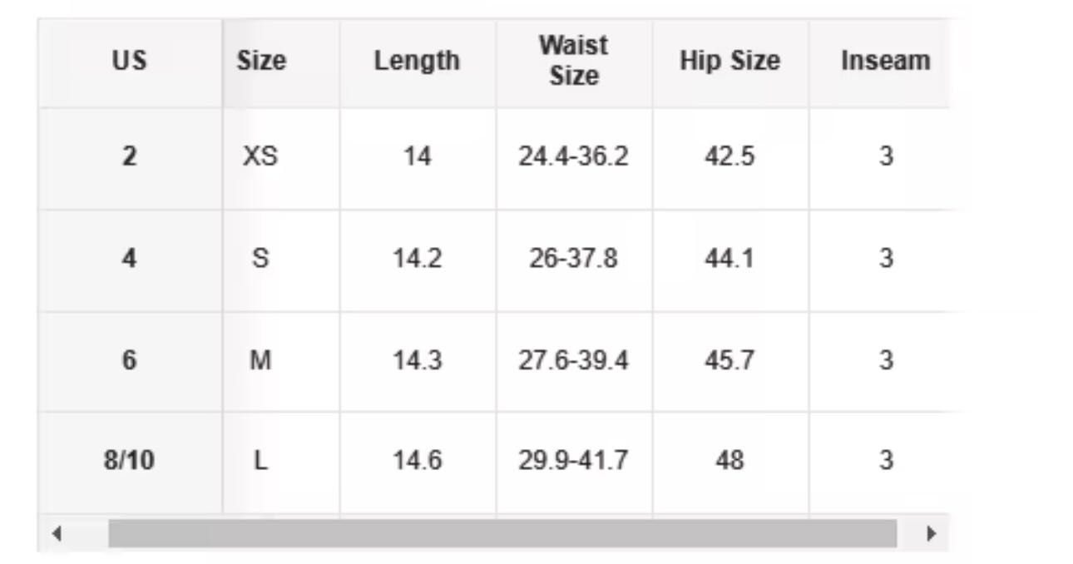Click waist value 24.4-36.2
The image size is (1073, 564).
coord(573,156)
